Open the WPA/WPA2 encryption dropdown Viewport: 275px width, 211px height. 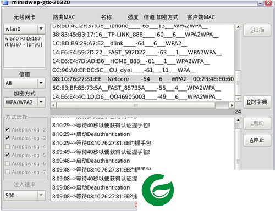(x=41, y=102)
